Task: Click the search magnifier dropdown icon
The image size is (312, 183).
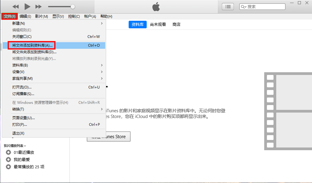Action: (x=243, y=7)
